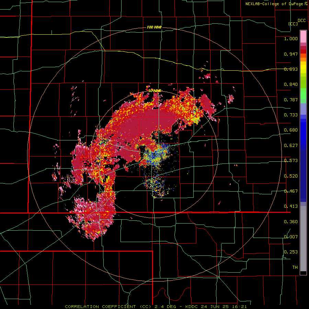This screenshot has height=309, width=309.
Task: Select the 0.520 scale value
Action: click(x=291, y=176)
